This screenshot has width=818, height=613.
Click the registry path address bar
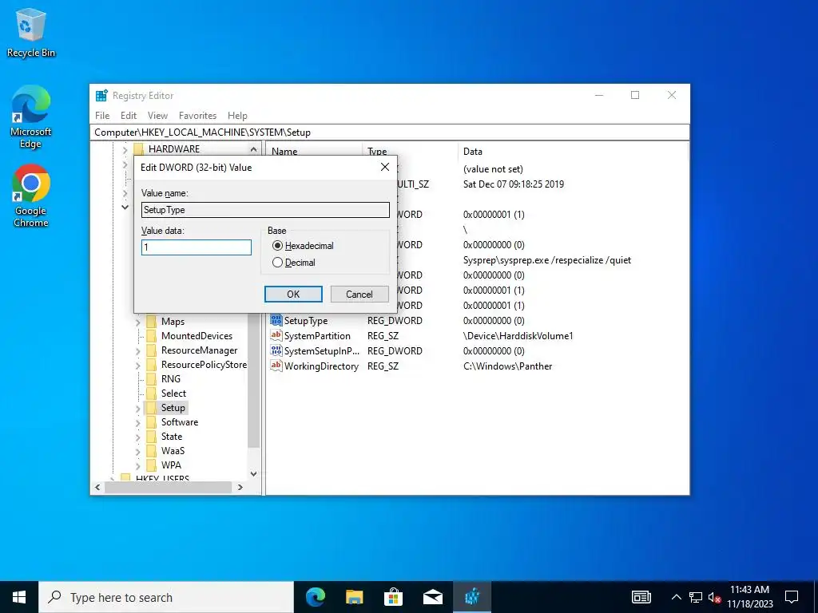tap(389, 132)
